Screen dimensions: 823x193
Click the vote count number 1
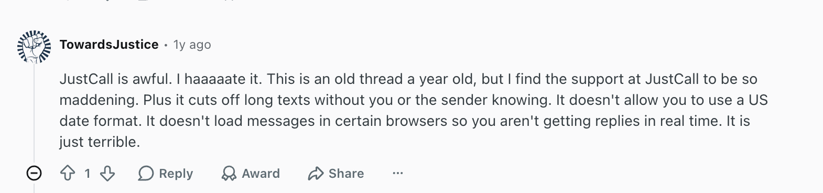click(x=88, y=173)
